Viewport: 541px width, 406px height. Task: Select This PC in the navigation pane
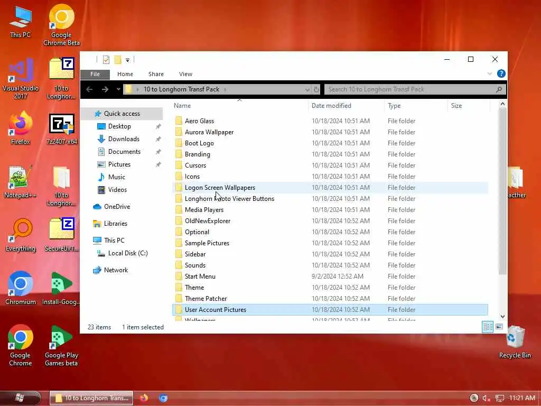[x=114, y=241]
